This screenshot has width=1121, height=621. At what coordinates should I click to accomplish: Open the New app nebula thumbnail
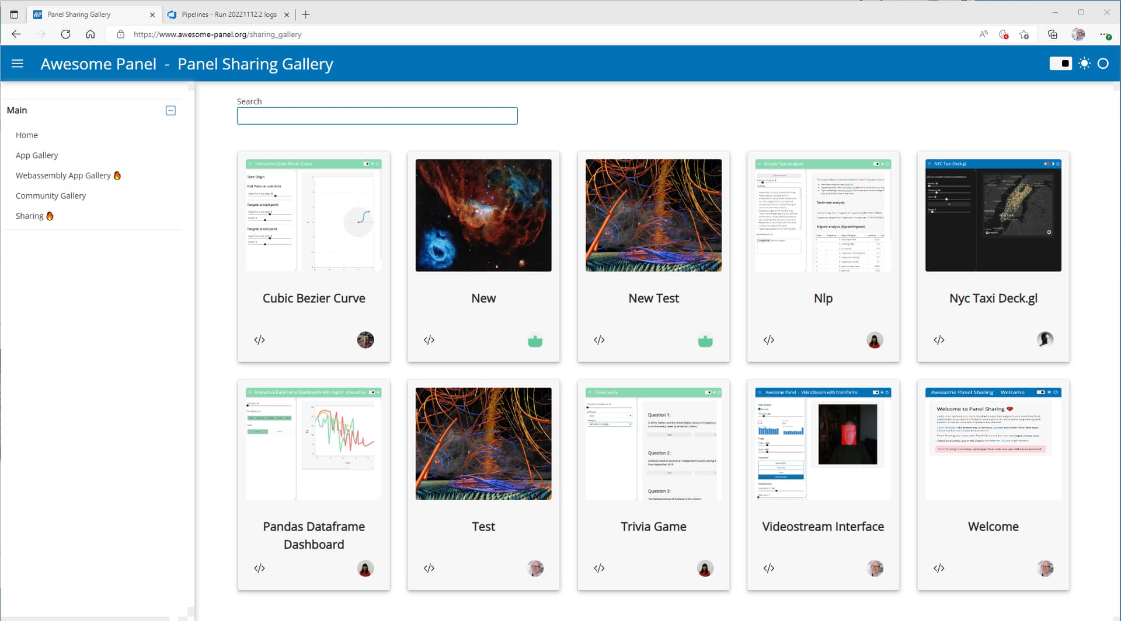point(483,215)
